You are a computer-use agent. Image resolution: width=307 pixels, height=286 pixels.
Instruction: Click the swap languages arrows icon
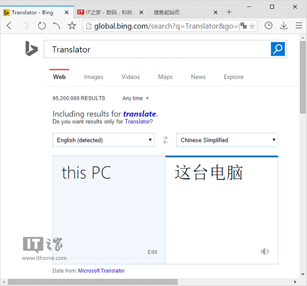click(x=165, y=140)
